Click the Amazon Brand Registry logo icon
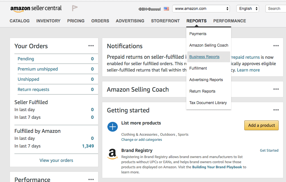Image resolution: width=286 pixels, height=182 pixels. click(112, 154)
